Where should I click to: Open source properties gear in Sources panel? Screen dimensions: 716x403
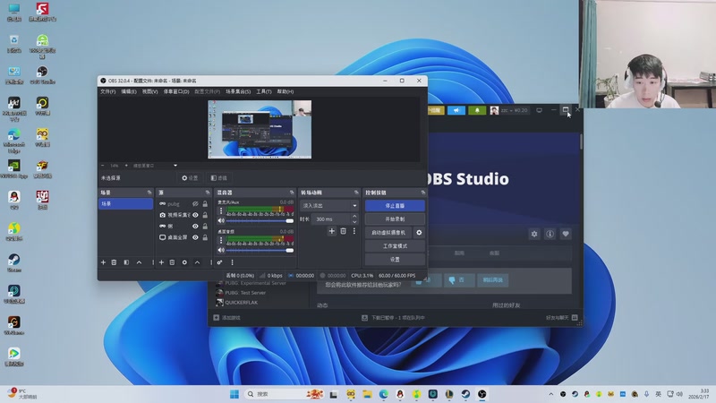184,262
